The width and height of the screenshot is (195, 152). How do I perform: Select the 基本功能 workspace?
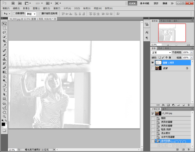point(145,3)
